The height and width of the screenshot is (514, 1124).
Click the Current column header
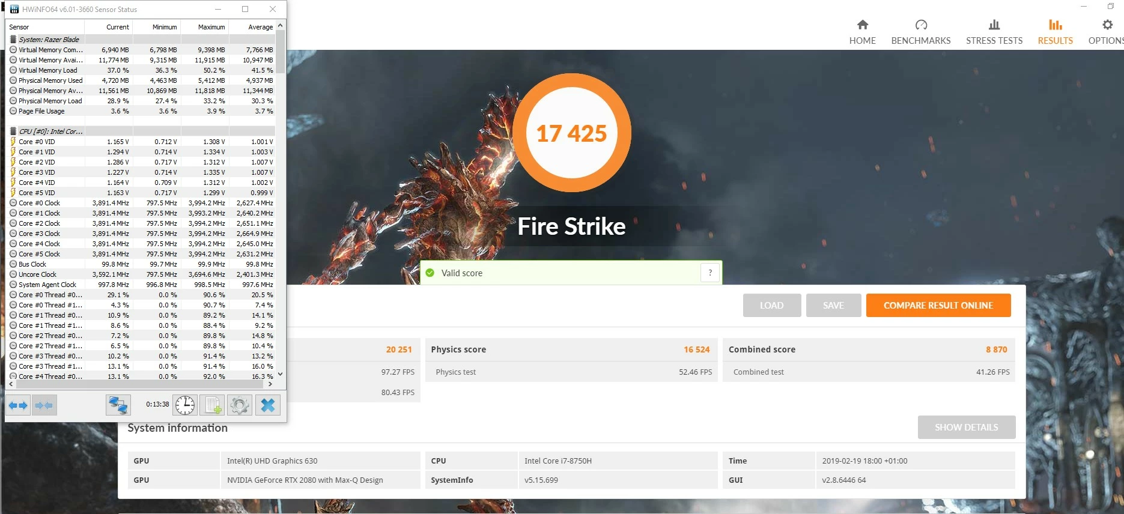109,27
